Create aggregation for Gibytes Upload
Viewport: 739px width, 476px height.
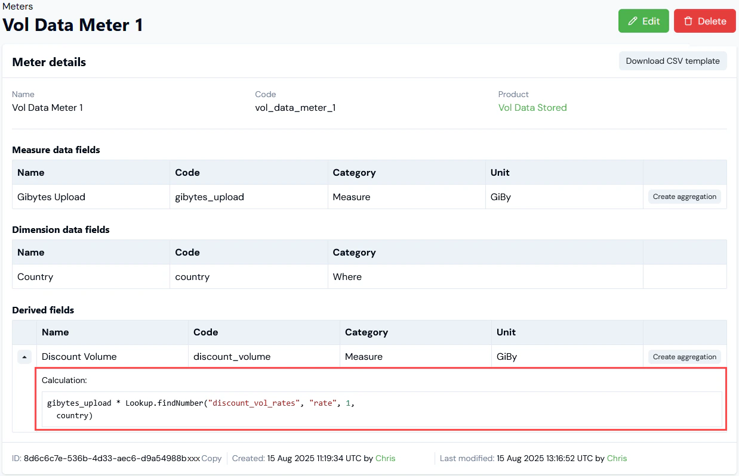[x=684, y=197]
